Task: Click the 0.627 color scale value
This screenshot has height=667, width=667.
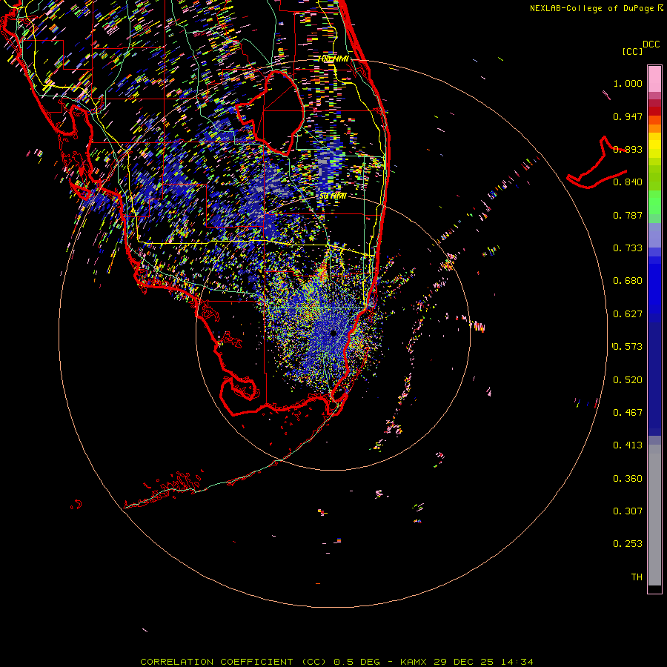Action: [x=628, y=314]
